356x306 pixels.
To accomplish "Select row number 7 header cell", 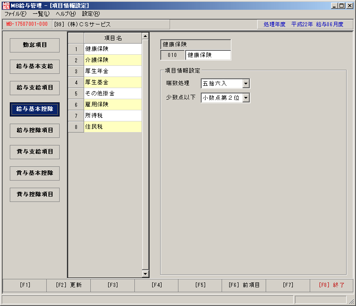I will coord(76,116).
